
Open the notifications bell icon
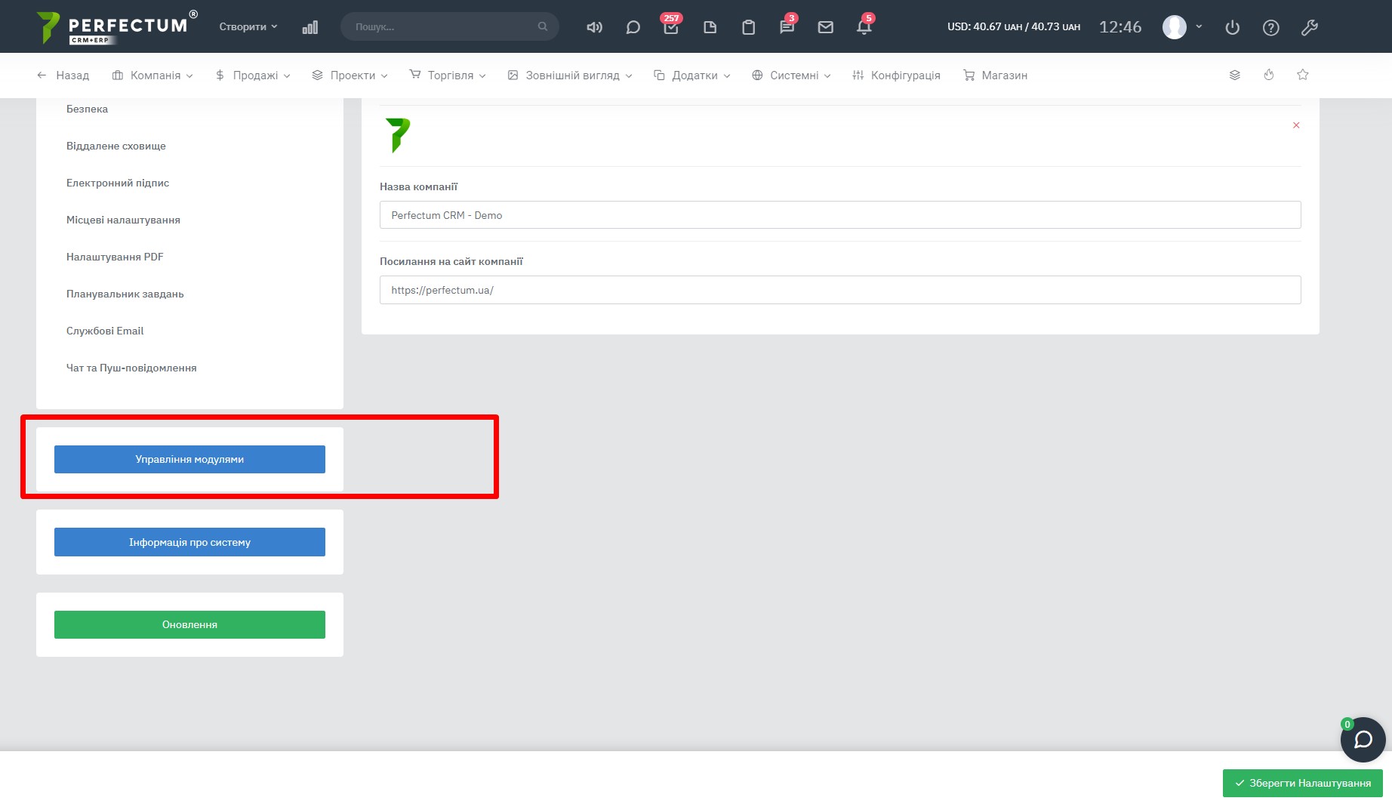tap(864, 27)
